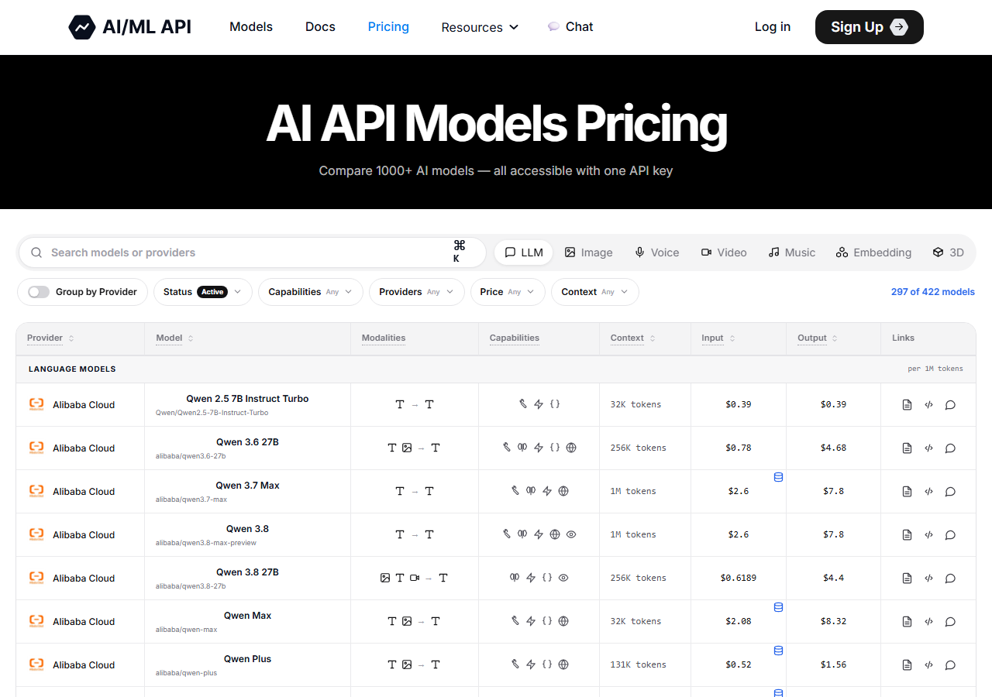Click the eye vision icon in Qwen 3.8 27B row
The width and height of the screenshot is (992, 697).
pos(563,578)
